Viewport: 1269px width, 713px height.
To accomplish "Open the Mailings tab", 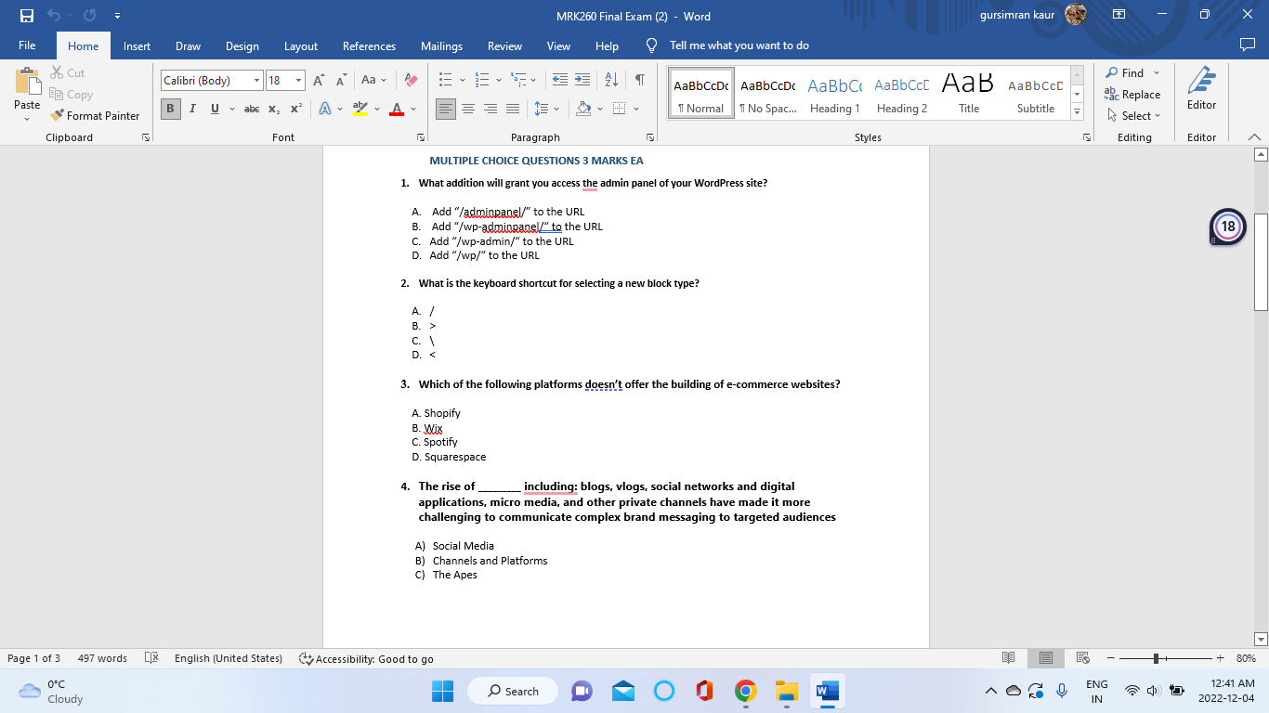I will pos(441,45).
